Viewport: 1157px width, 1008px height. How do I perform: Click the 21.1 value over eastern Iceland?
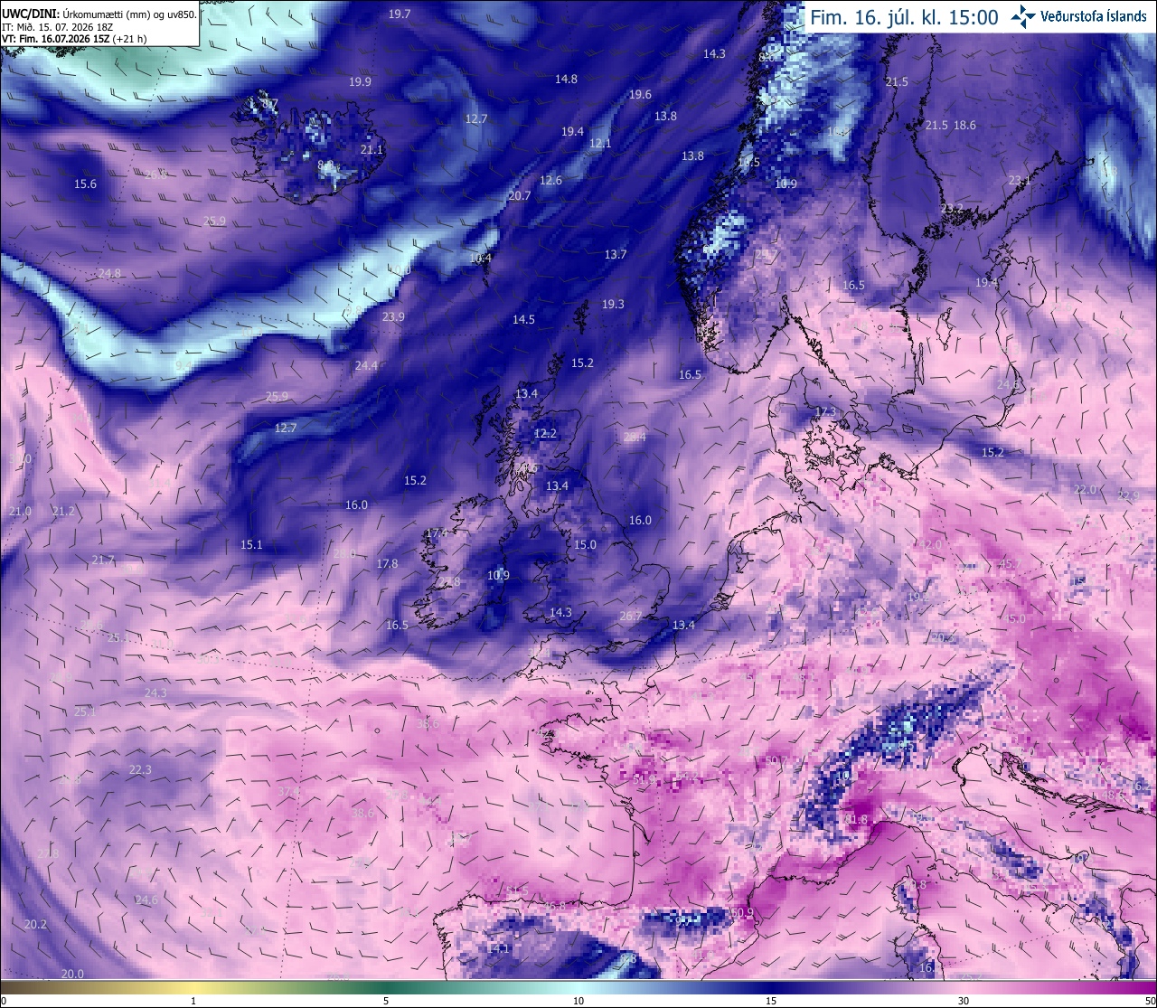pyautogui.click(x=372, y=150)
